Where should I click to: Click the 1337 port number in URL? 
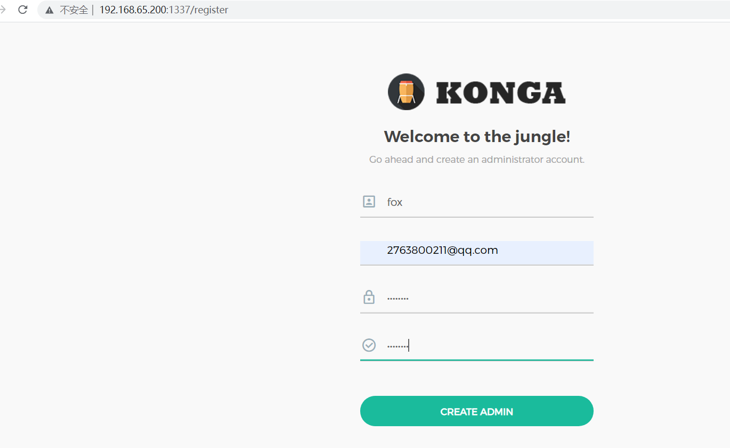click(x=182, y=10)
